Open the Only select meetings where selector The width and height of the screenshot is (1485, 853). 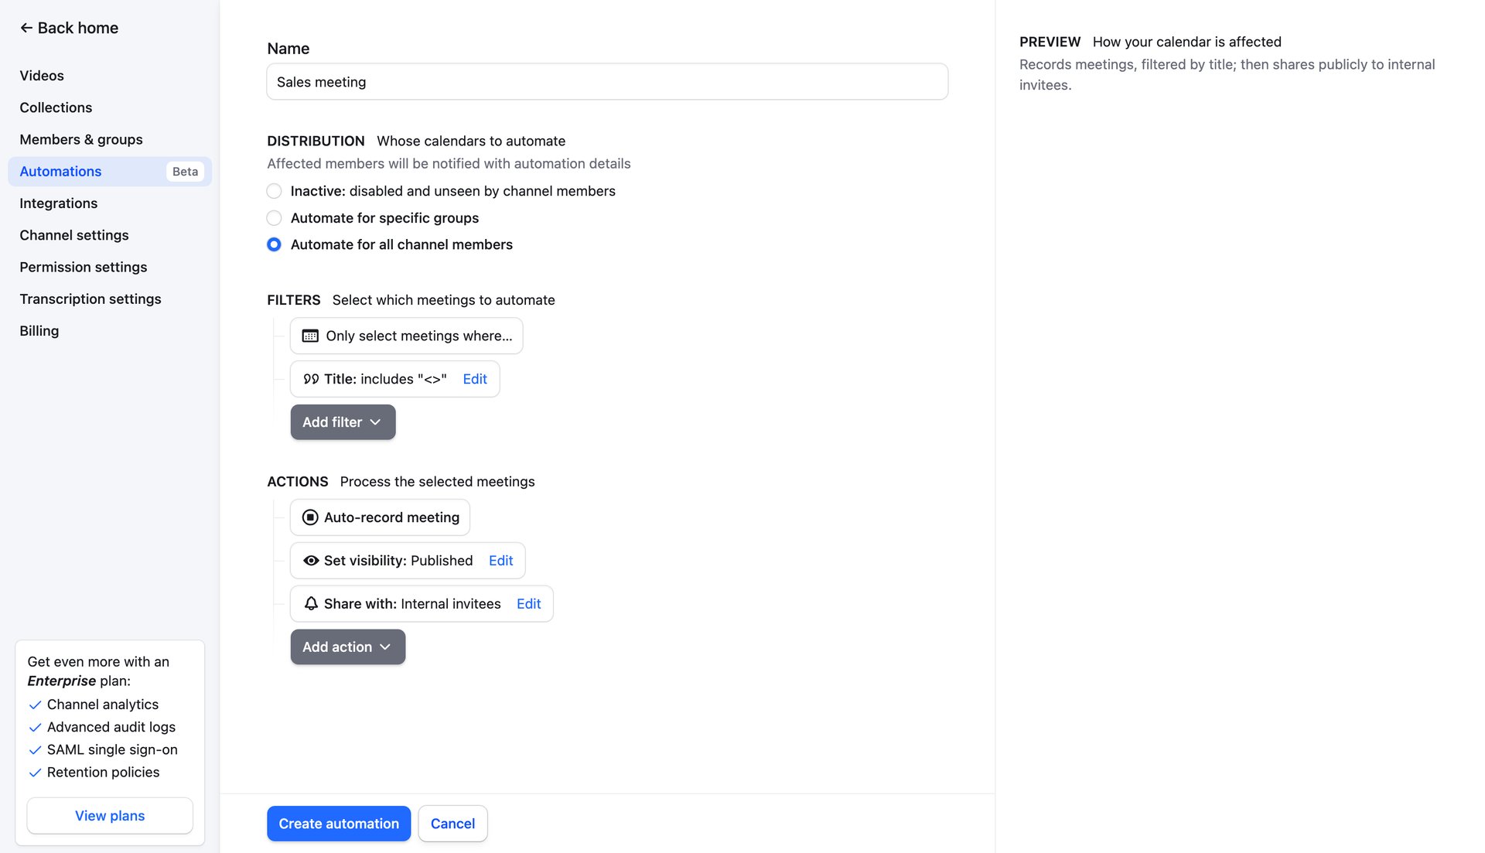point(406,335)
